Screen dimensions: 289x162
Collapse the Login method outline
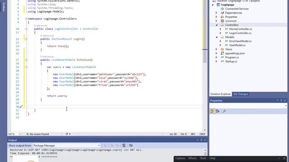pyautogui.click(x=26, y=39)
